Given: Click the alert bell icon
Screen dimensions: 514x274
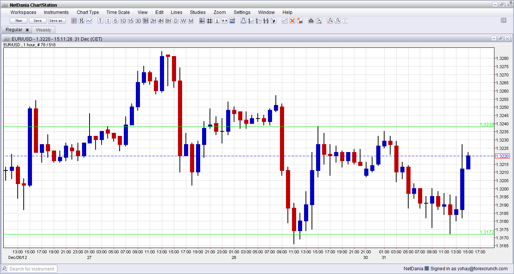Looking at the screenshot, I should (x=243, y=21).
